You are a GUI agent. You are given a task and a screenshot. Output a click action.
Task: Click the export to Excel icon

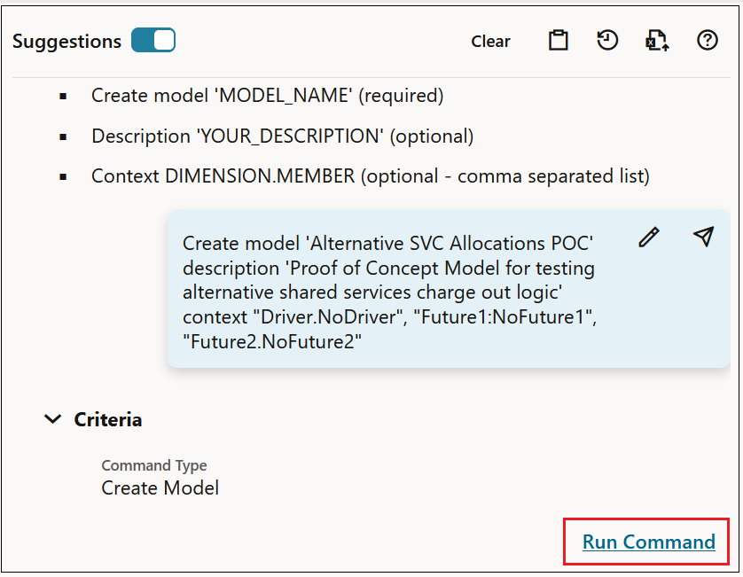click(656, 41)
